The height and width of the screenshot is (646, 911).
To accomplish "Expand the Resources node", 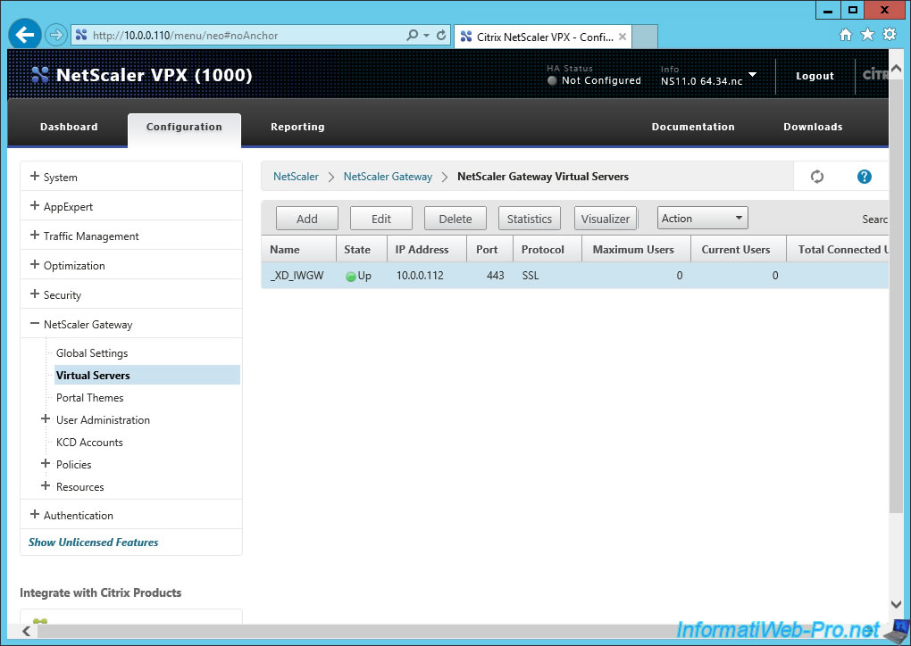I will click(46, 485).
